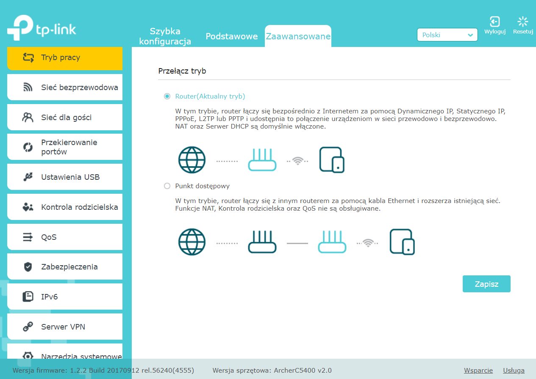Click the Kontrola rodzicielska icon
536x379 pixels.
(28, 207)
